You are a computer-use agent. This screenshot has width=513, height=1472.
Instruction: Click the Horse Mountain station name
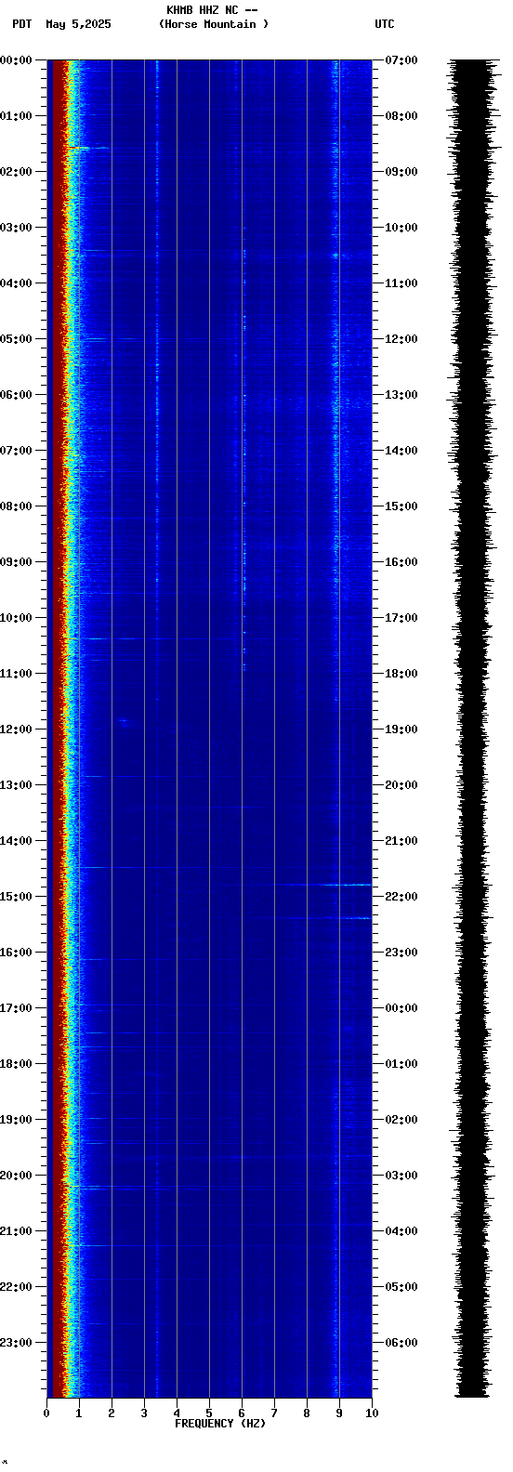pos(214,24)
